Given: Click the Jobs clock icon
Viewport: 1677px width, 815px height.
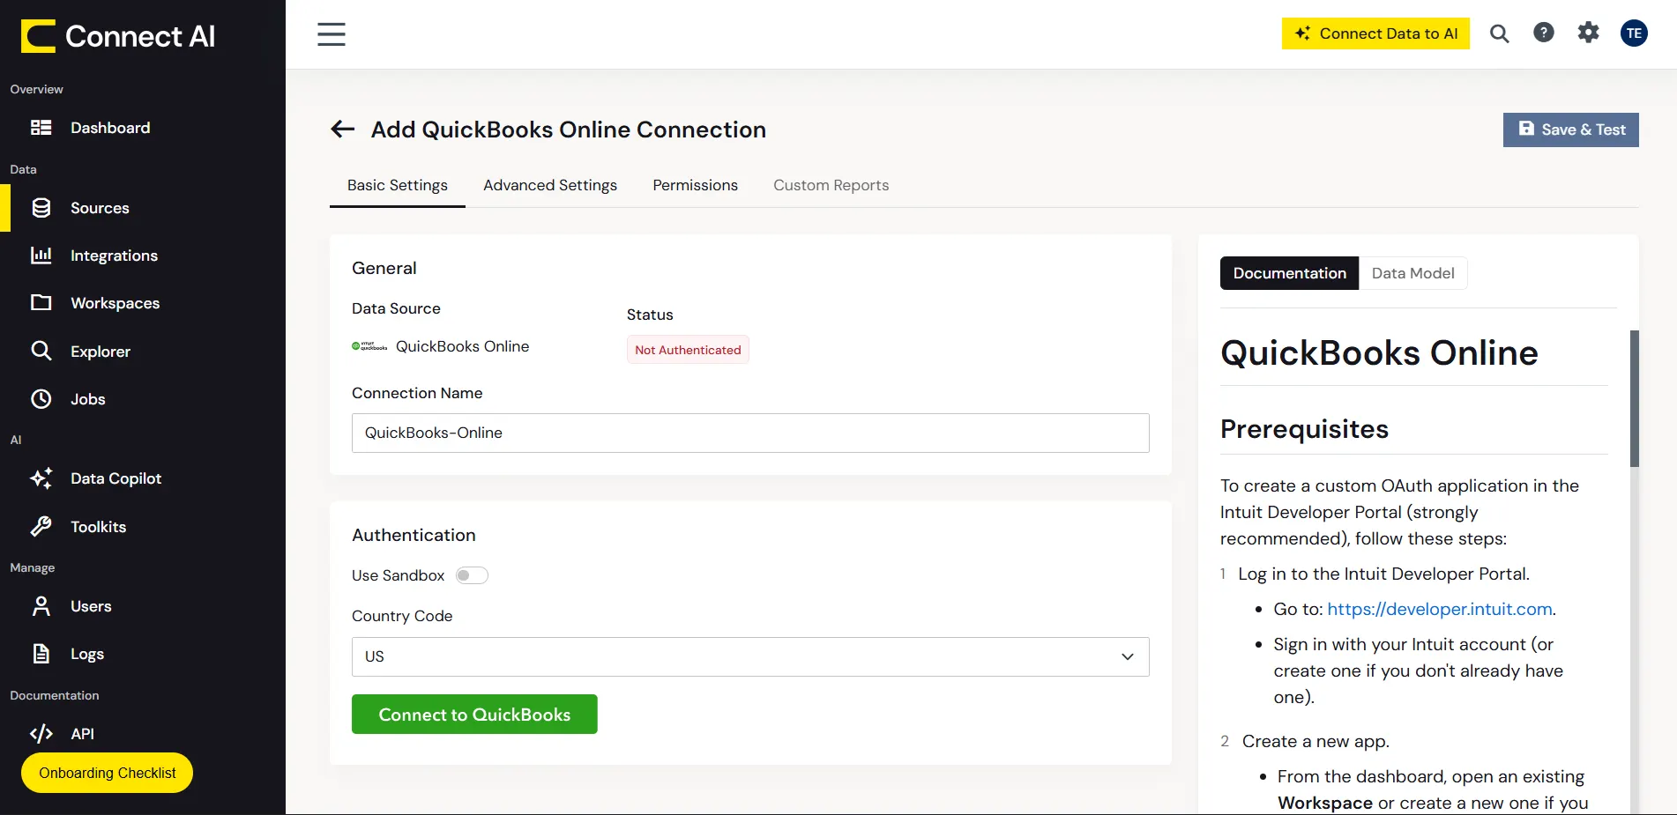Looking at the screenshot, I should tap(41, 399).
